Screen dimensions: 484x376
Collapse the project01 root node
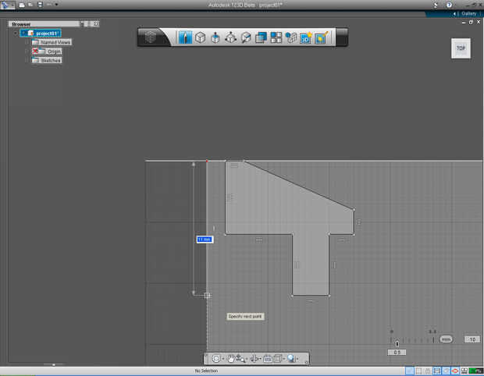click(x=16, y=34)
